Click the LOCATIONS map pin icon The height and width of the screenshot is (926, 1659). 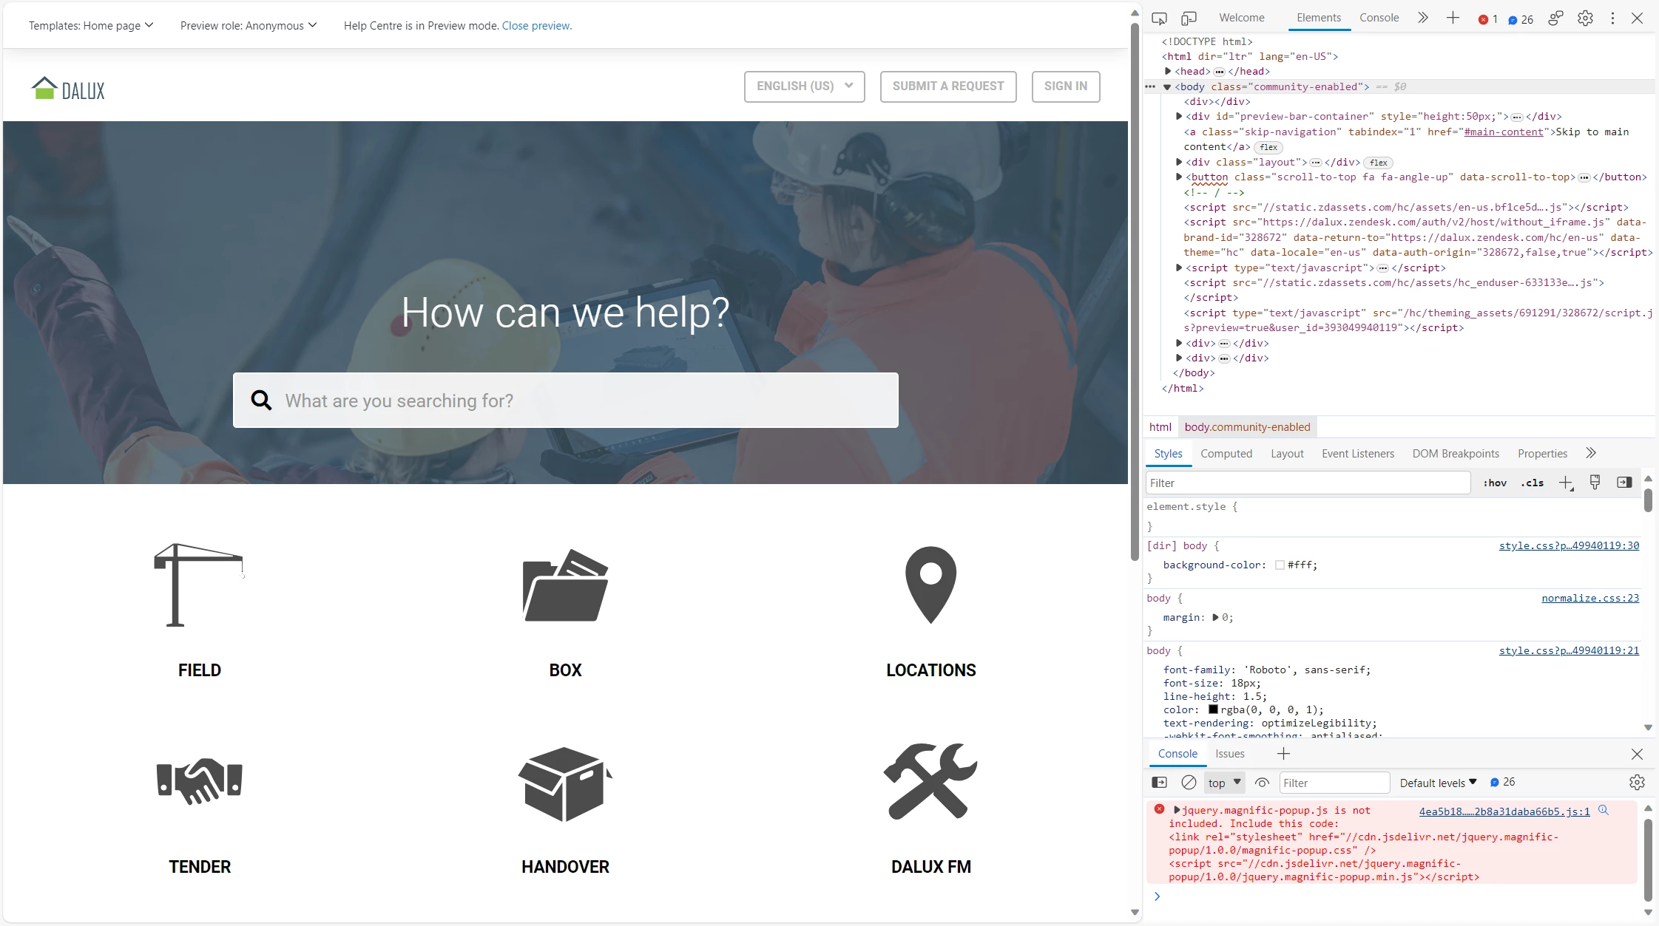(x=930, y=585)
